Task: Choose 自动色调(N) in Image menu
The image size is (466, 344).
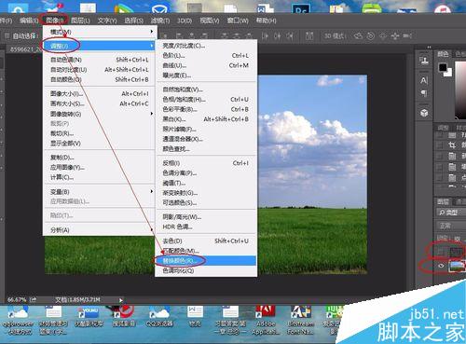Action: (x=100, y=60)
